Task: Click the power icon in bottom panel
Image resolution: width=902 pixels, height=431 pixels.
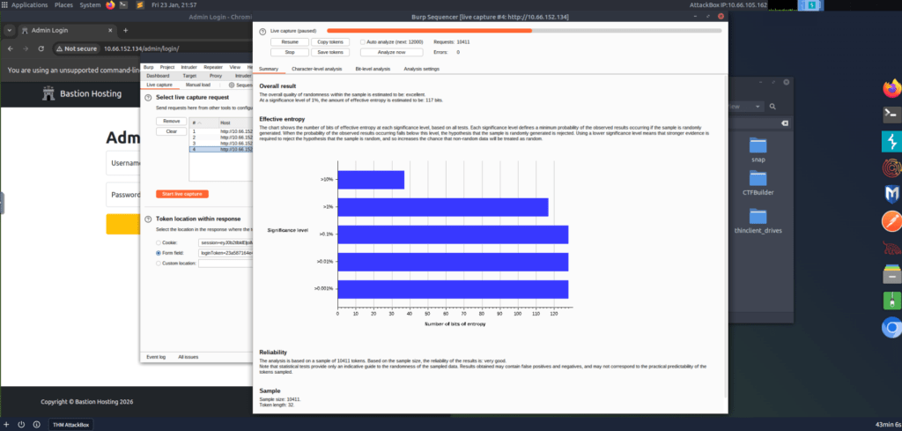Action: pyautogui.click(x=21, y=425)
